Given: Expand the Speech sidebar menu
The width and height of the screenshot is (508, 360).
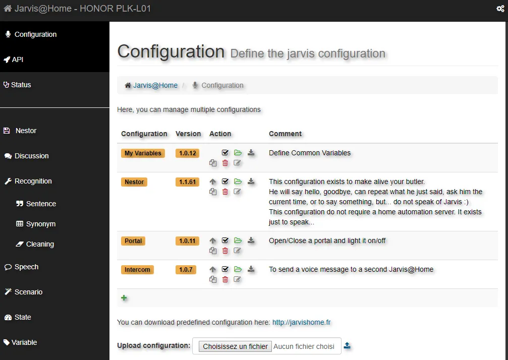Looking at the screenshot, I should 26,267.
